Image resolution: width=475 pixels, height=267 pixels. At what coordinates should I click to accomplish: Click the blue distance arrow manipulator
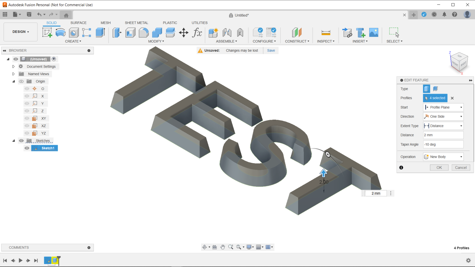pyautogui.click(x=324, y=173)
